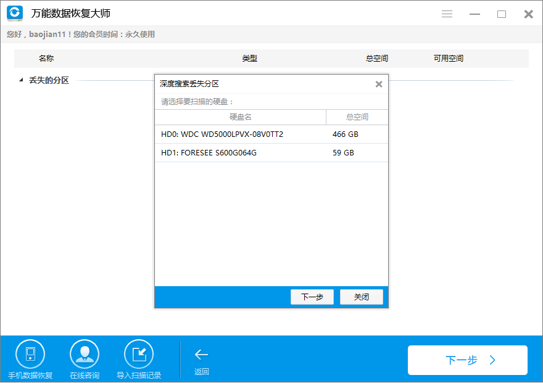Click the 名称 column header
Image resolution: width=543 pixels, height=383 pixels.
pyautogui.click(x=46, y=57)
